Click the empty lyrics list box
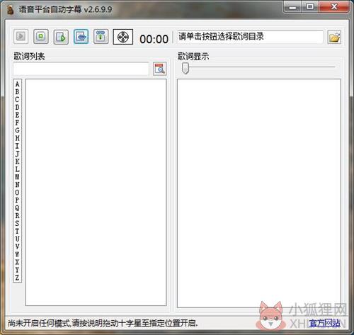Screen dimensions: 354x335 pyautogui.click(x=96, y=192)
